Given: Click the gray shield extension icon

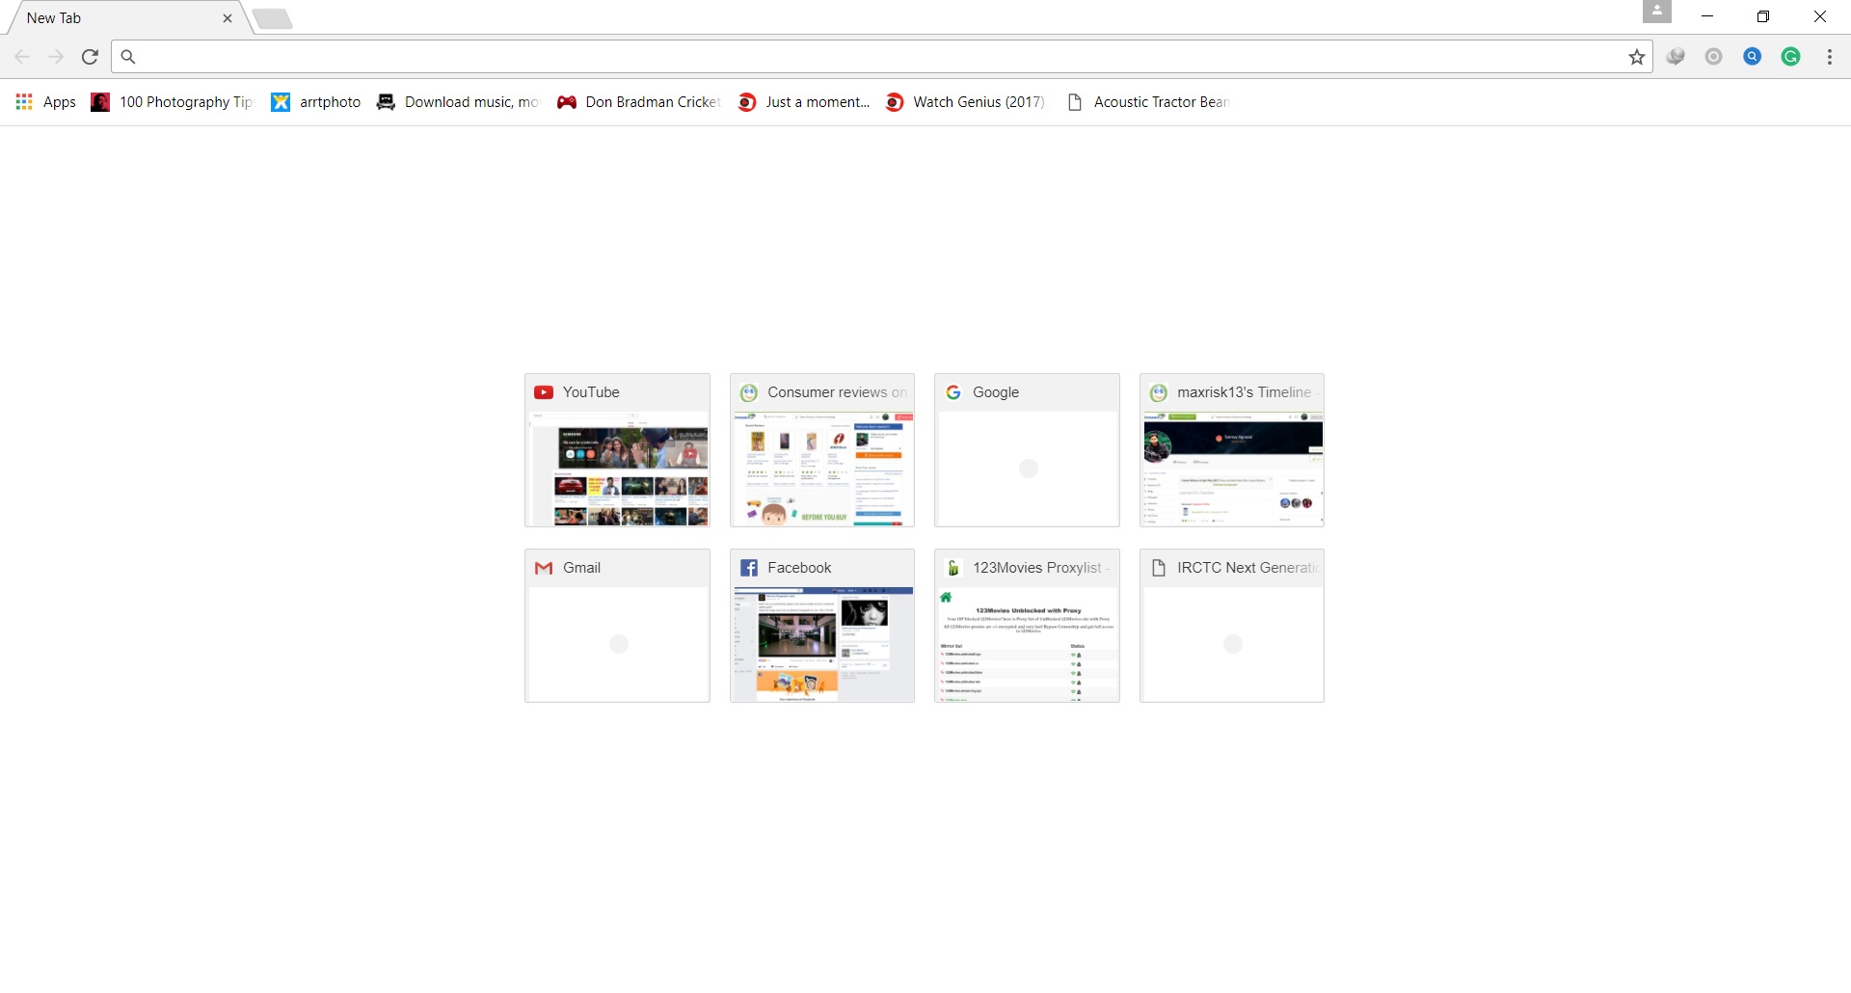Looking at the screenshot, I should click(x=1676, y=57).
